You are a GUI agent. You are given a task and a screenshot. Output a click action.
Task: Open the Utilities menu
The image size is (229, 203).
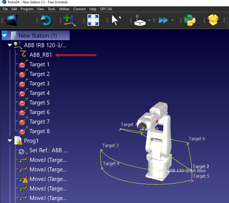64,9
